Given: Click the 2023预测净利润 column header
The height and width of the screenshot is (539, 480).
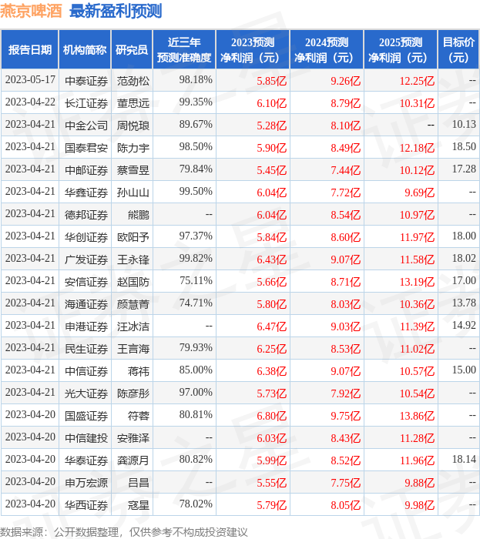Looking at the screenshot, I should (252, 50).
